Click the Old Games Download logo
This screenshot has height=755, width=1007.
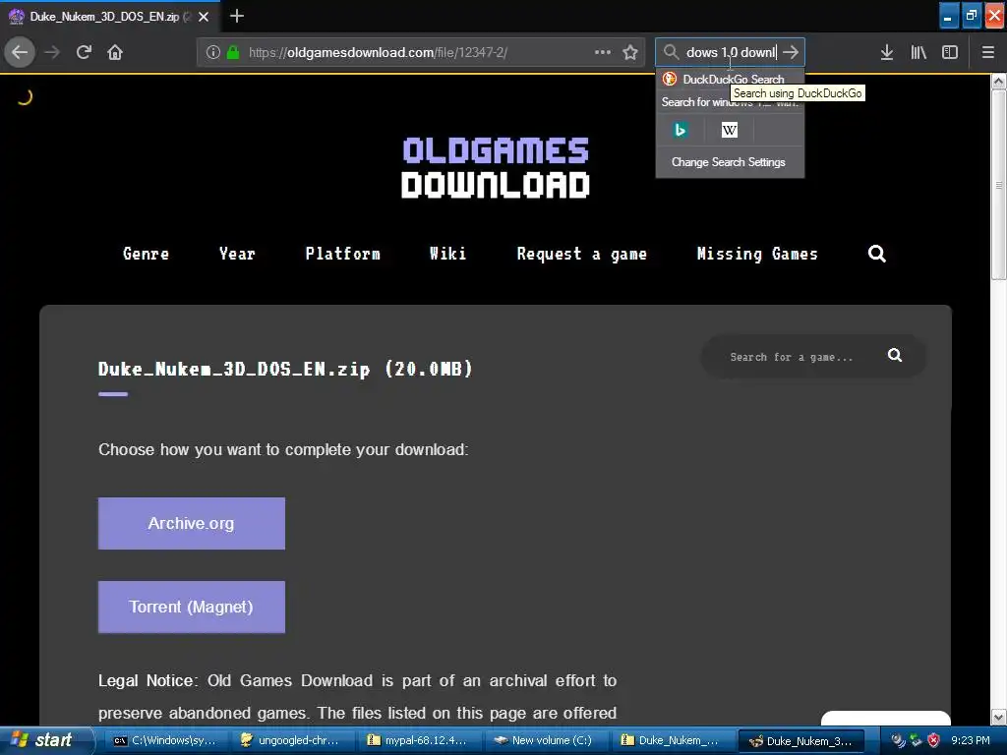(x=496, y=168)
